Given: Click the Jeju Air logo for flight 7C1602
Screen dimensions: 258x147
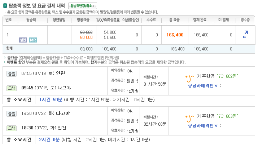Looking at the screenshot, I should [x=189, y=78].
